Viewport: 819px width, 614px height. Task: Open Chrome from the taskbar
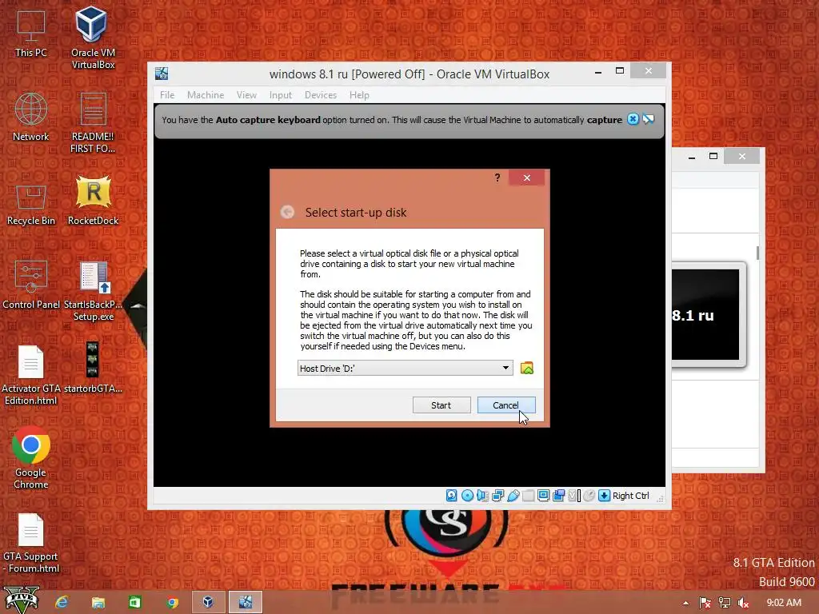[172, 602]
